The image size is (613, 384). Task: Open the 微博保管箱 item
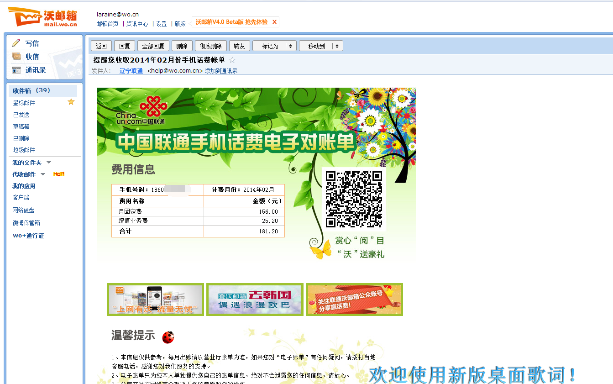point(26,223)
